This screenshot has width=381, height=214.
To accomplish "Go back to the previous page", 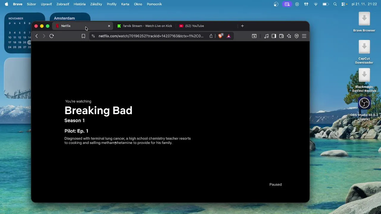I will point(37,36).
